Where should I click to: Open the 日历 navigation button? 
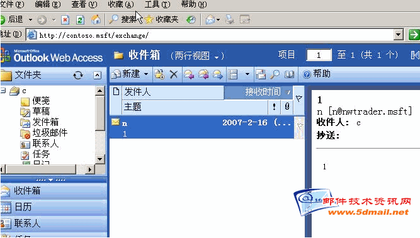click(54, 207)
